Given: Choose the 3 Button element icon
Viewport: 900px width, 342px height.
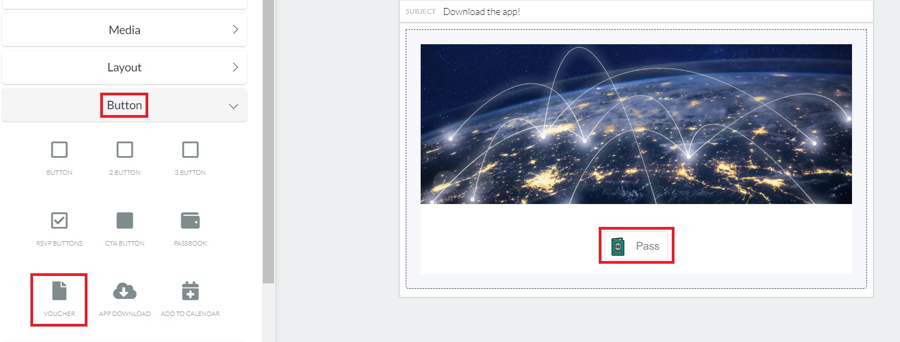Looking at the screenshot, I should [190, 150].
